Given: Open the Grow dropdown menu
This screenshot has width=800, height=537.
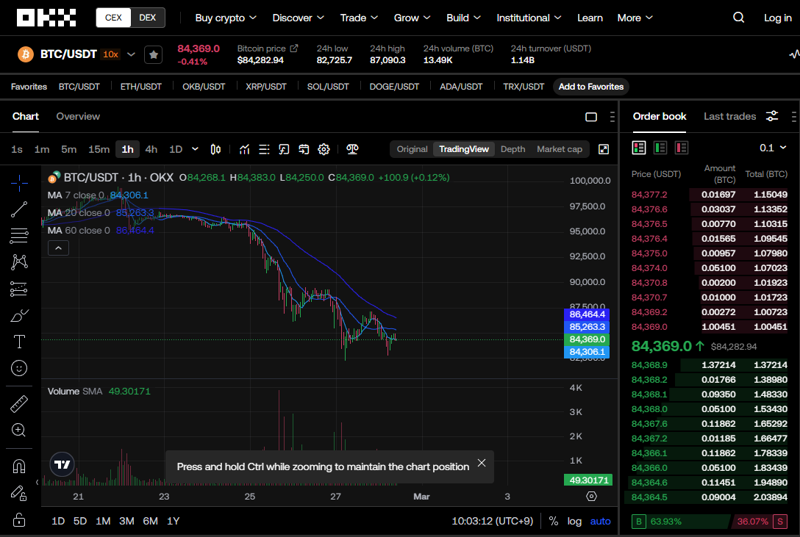Looking at the screenshot, I should point(412,18).
